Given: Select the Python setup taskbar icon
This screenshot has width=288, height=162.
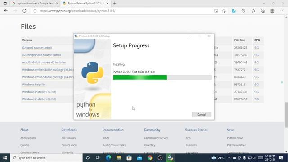Looking at the screenshot, I should [x=171, y=158].
